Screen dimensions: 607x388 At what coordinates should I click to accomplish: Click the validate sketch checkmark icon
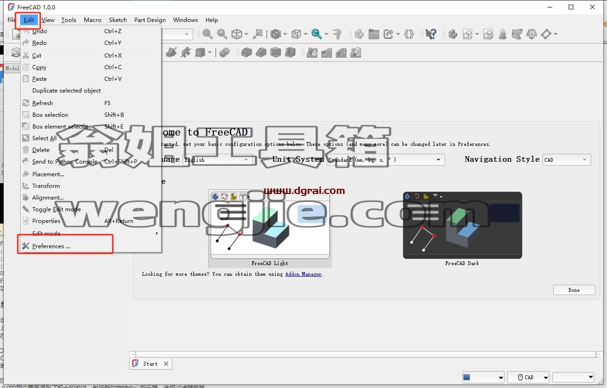click(488, 34)
